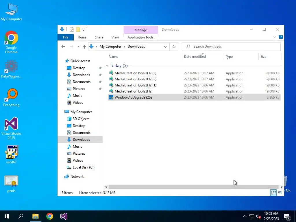Select the plain MediaCreationTool22H2 file
This screenshot has width=296, height=222.
point(194,91)
